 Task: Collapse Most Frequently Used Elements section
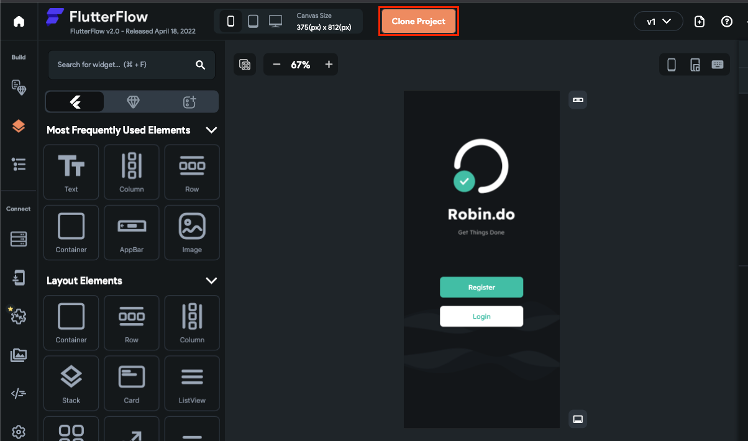[211, 130]
